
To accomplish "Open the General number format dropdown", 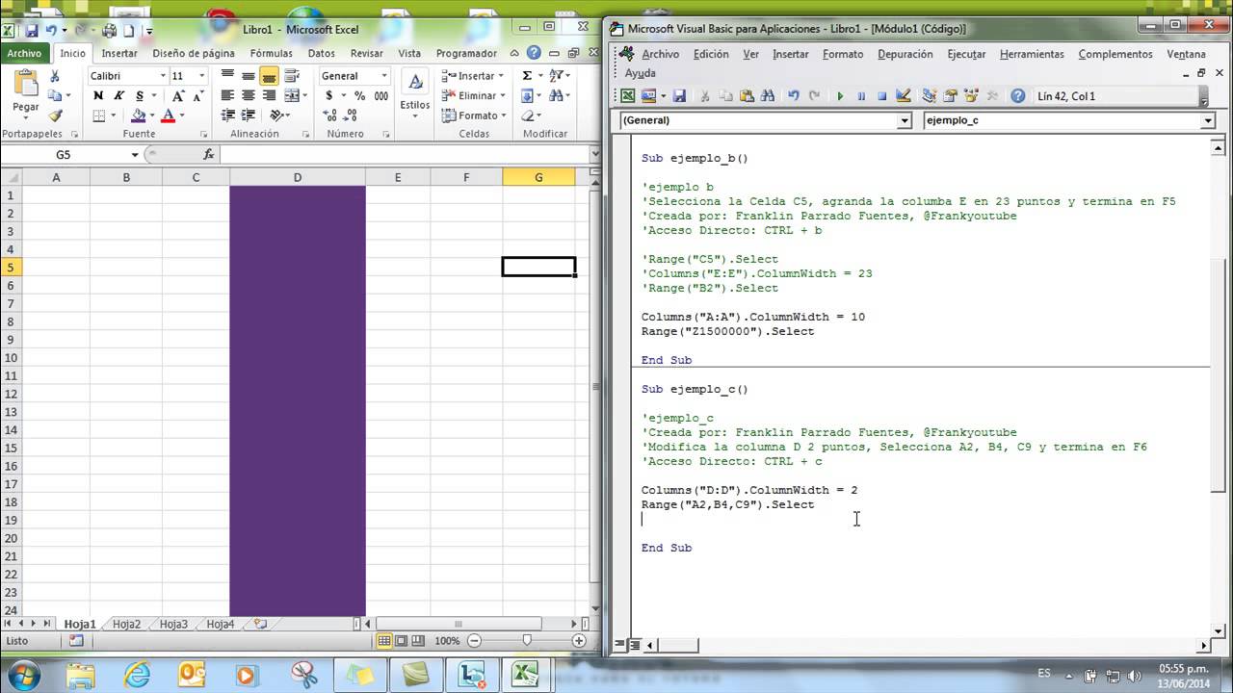I will [x=384, y=75].
